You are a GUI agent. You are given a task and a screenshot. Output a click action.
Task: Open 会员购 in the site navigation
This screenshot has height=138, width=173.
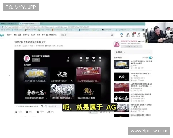tap(33, 35)
